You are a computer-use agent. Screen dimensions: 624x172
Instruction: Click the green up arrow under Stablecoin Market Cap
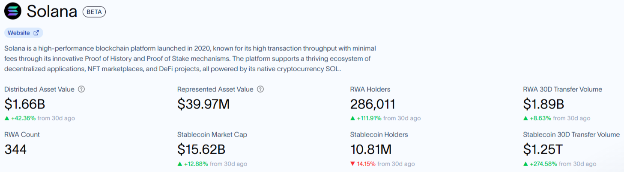[x=180, y=164]
